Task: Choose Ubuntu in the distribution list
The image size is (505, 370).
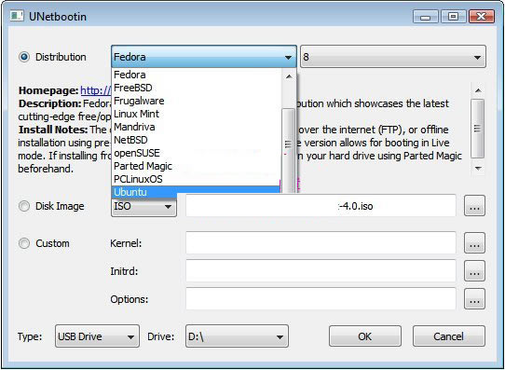Action: click(197, 192)
